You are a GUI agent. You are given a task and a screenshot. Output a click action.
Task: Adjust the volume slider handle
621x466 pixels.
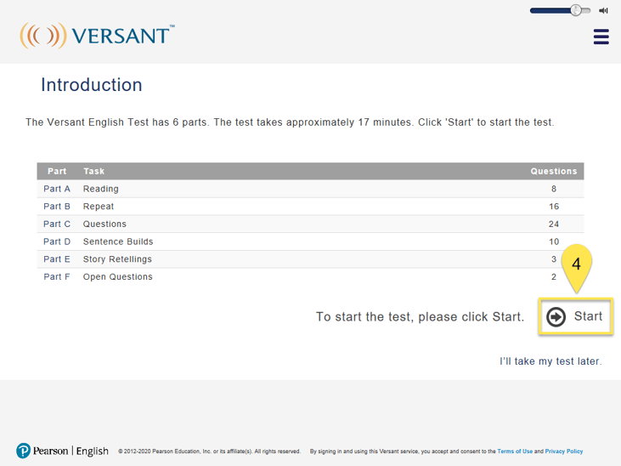576,10
